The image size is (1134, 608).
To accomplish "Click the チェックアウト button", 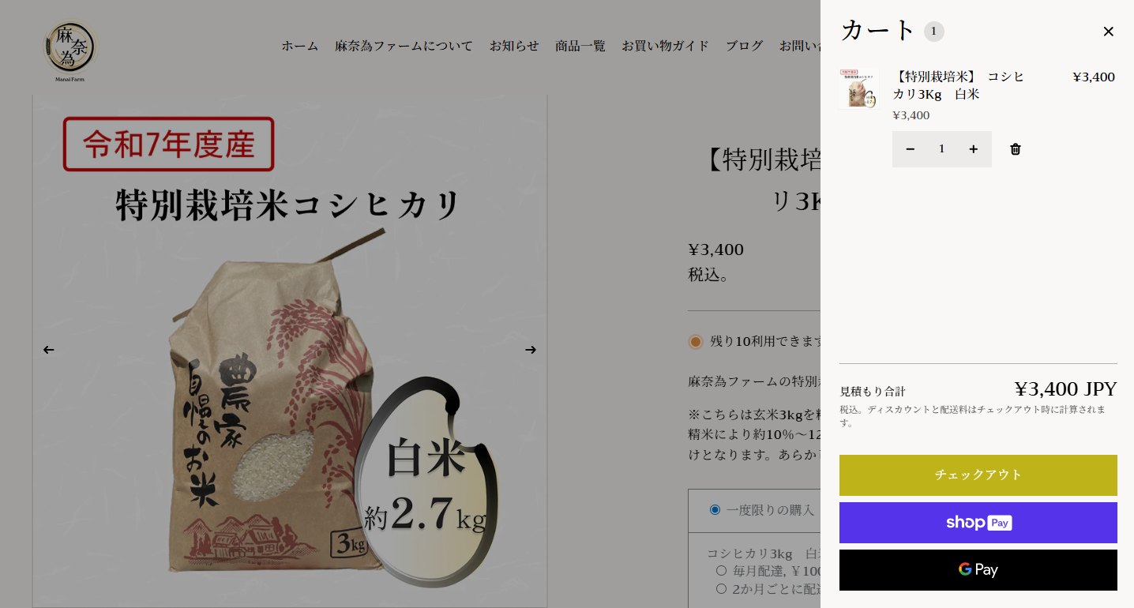I will coord(978,475).
